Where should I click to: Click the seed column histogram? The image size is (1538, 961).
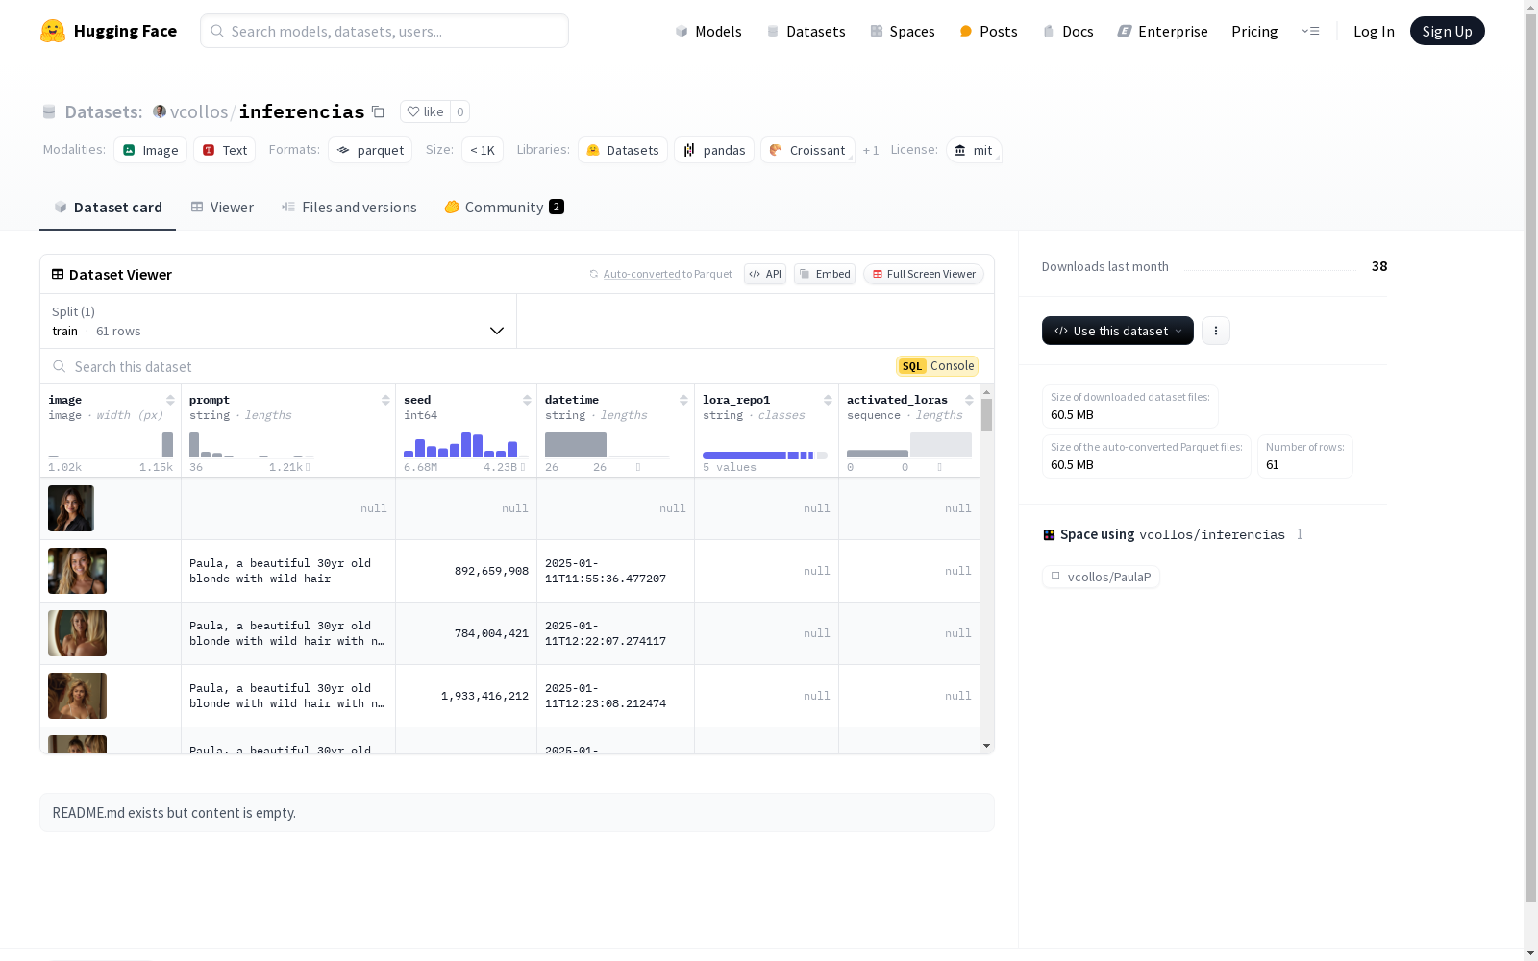(x=466, y=445)
